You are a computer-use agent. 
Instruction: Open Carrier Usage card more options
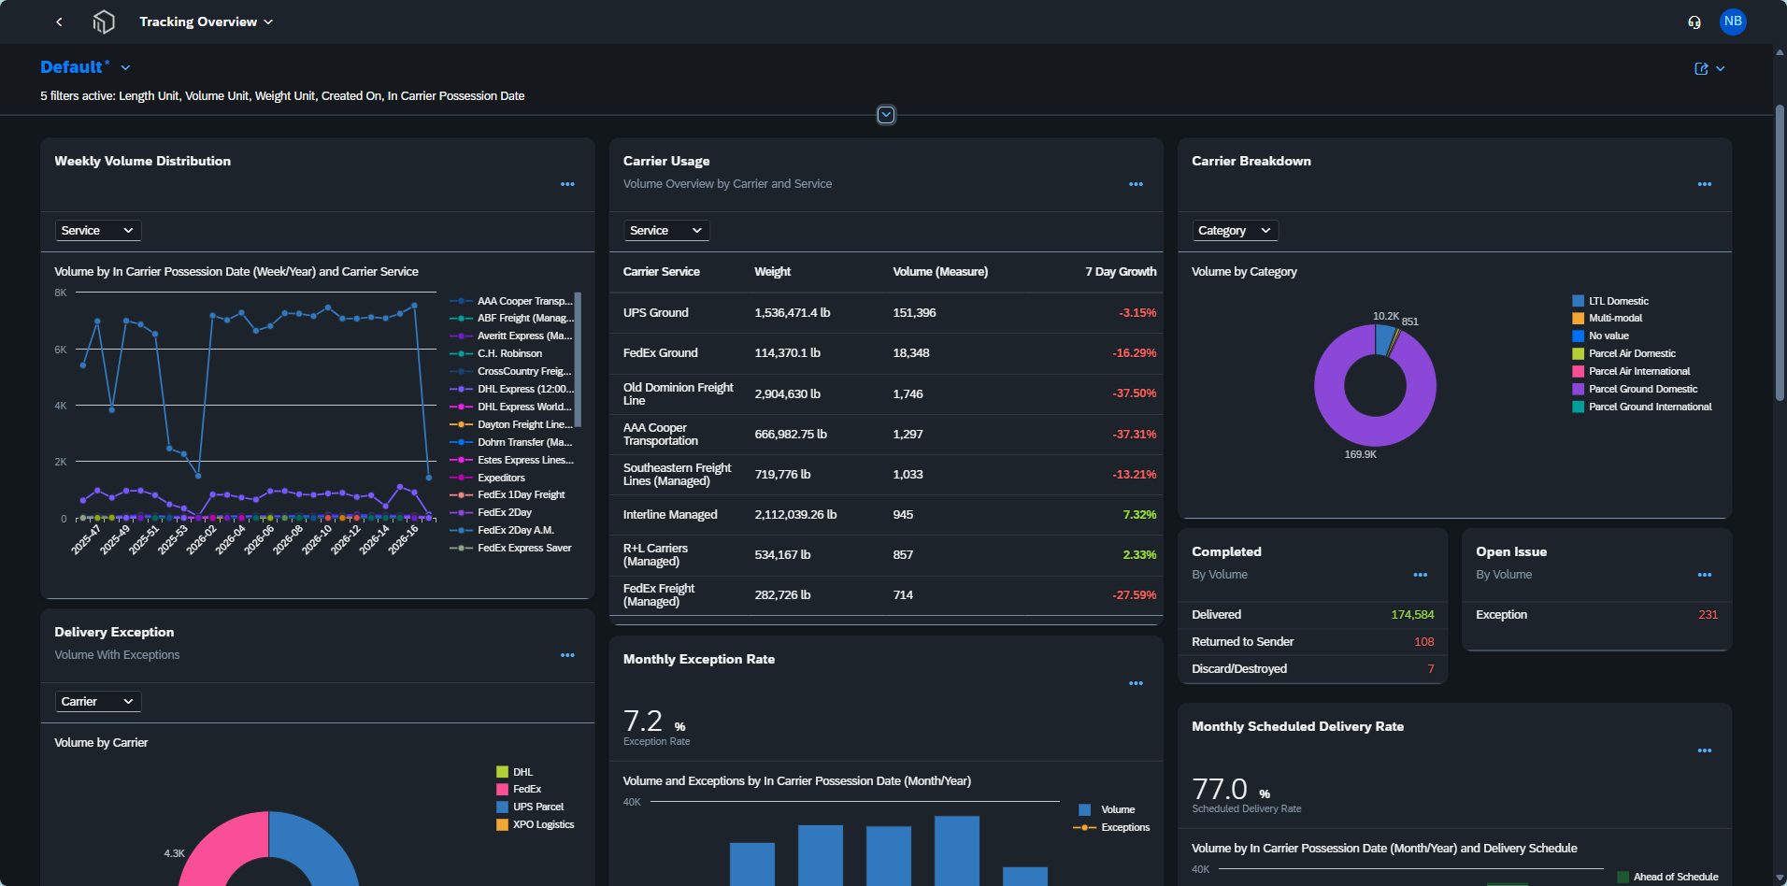click(x=1136, y=184)
